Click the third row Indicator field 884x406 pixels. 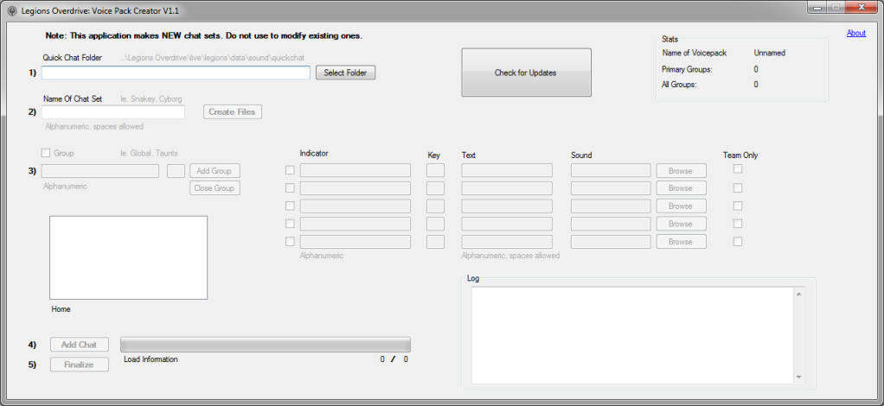coord(356,206)
